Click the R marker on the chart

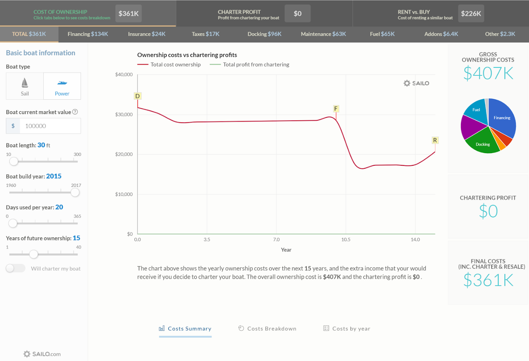[x=435, y=140]
